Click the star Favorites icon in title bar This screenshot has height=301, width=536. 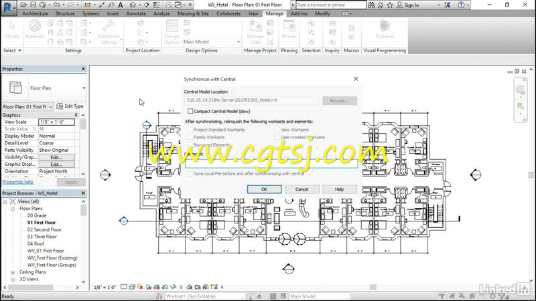tap(390, 5)
